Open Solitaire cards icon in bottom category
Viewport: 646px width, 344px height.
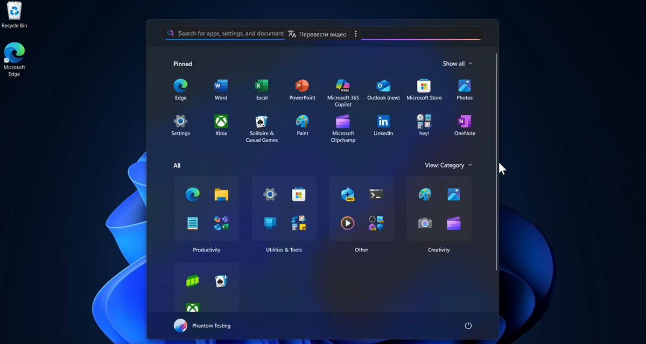click(x=221, y=281)
